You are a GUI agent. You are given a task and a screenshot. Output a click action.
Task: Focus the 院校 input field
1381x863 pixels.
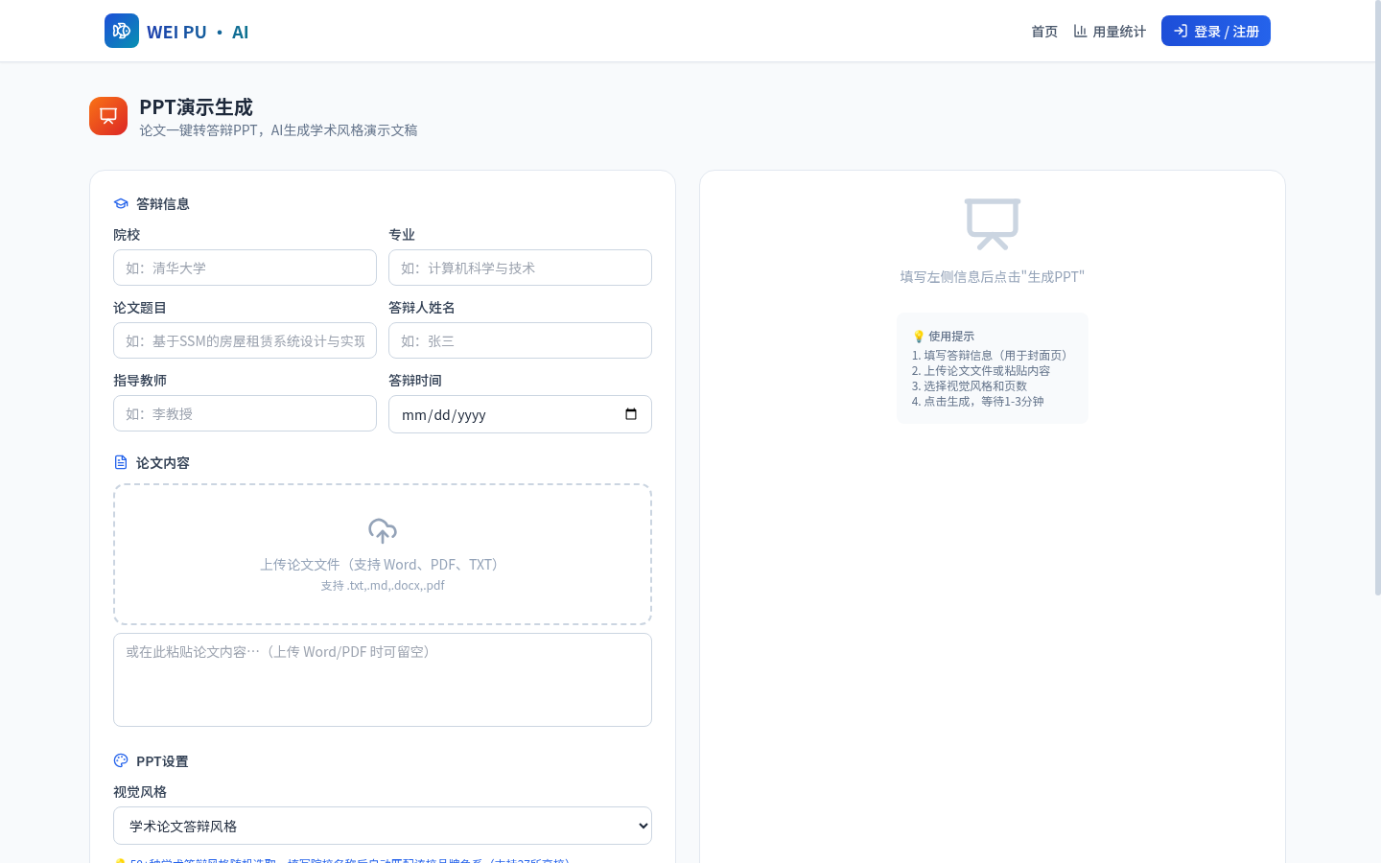[245, 268]
